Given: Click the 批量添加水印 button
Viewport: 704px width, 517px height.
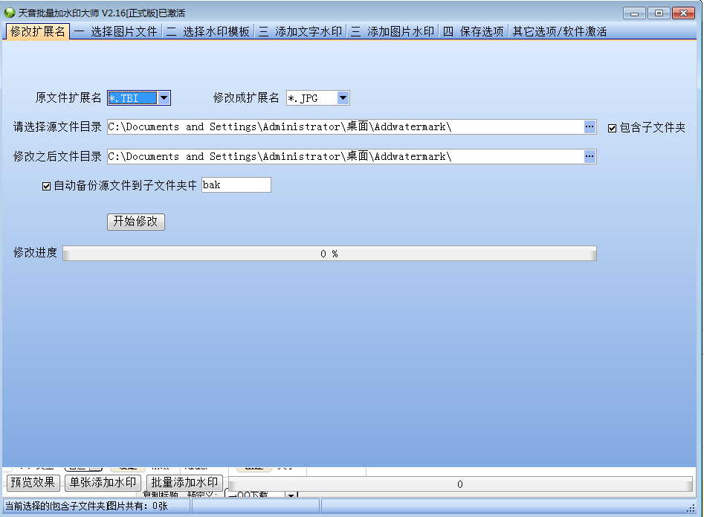Looking at the screenshot, I should click(184, 482).
